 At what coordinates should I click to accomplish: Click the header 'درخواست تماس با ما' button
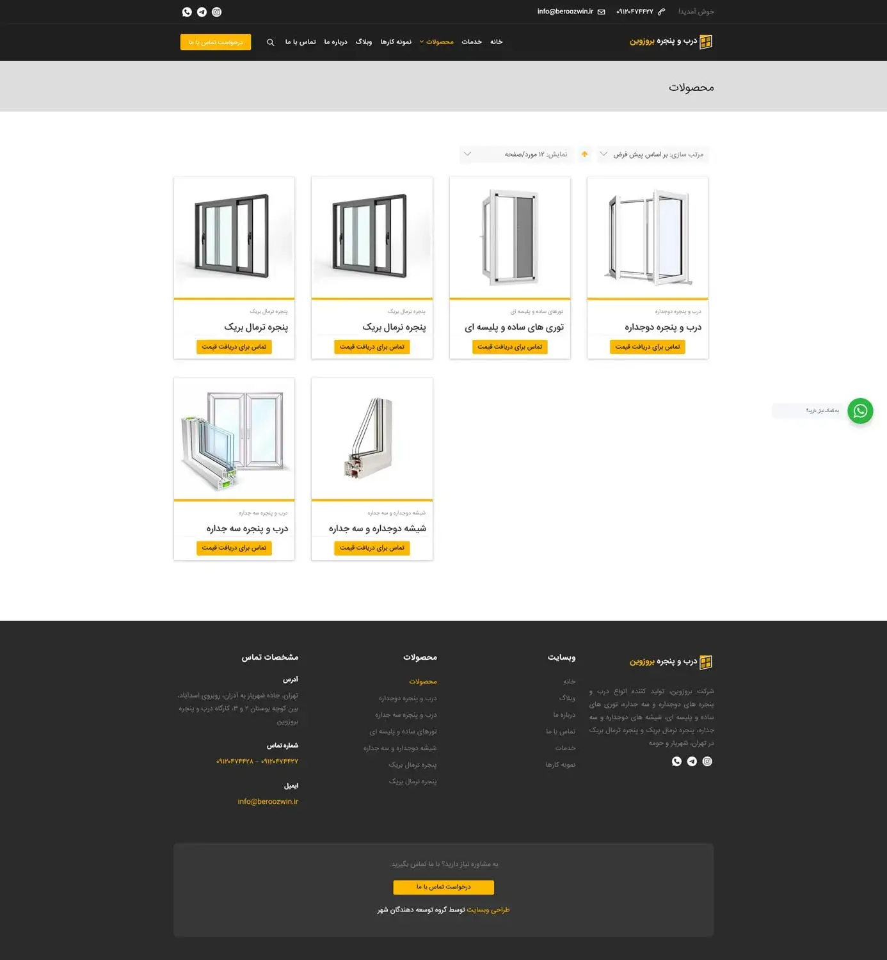point(216,42)
